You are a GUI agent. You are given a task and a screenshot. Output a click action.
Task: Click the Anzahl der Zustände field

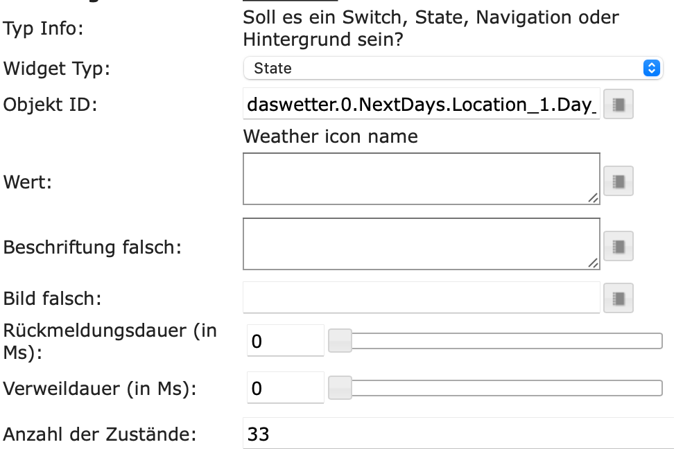pyautogui.click(x=458, y=434)
